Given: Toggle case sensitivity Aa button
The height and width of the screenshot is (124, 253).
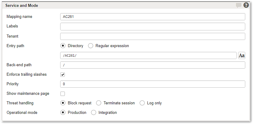Looking at the screenshot, I should [x=242, y=55].
